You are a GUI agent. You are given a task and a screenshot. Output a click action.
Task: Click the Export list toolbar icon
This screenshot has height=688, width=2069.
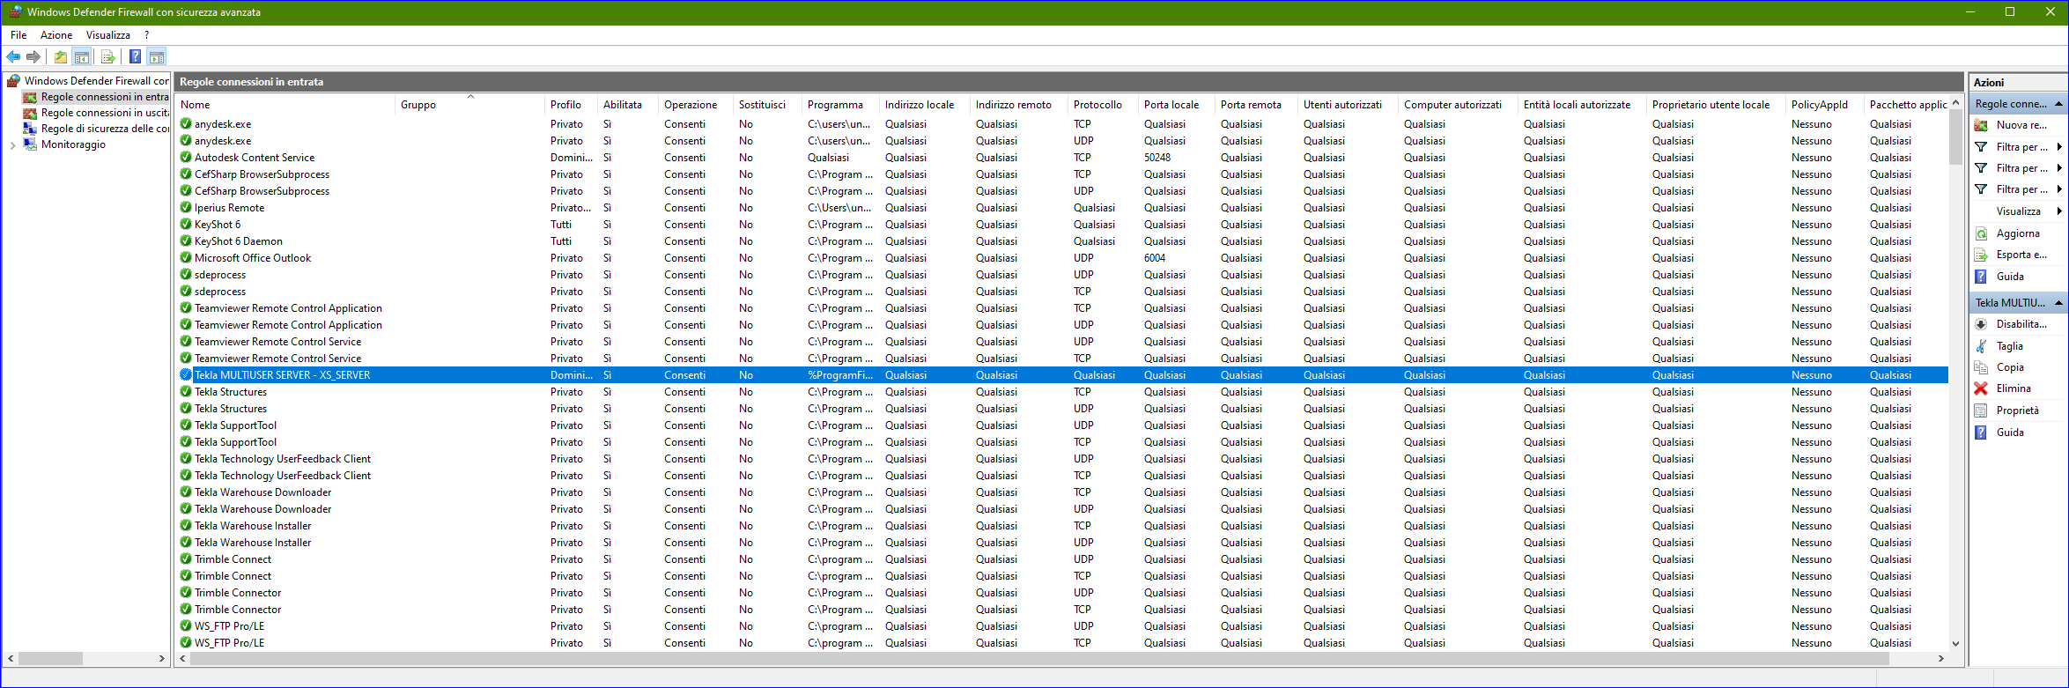coord(107,57)
